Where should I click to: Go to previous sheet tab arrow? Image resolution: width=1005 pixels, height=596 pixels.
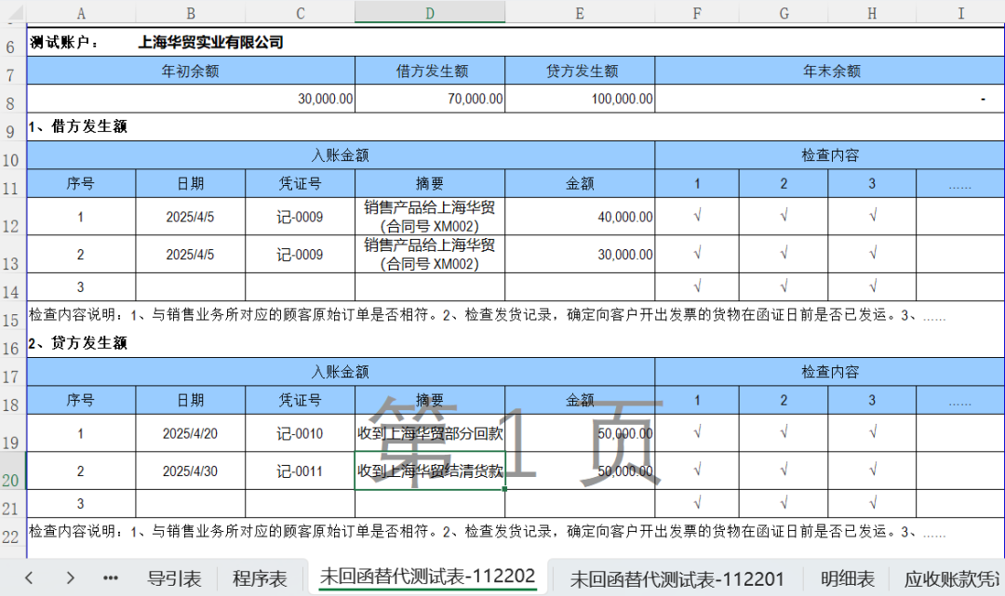tap(29, 578)
